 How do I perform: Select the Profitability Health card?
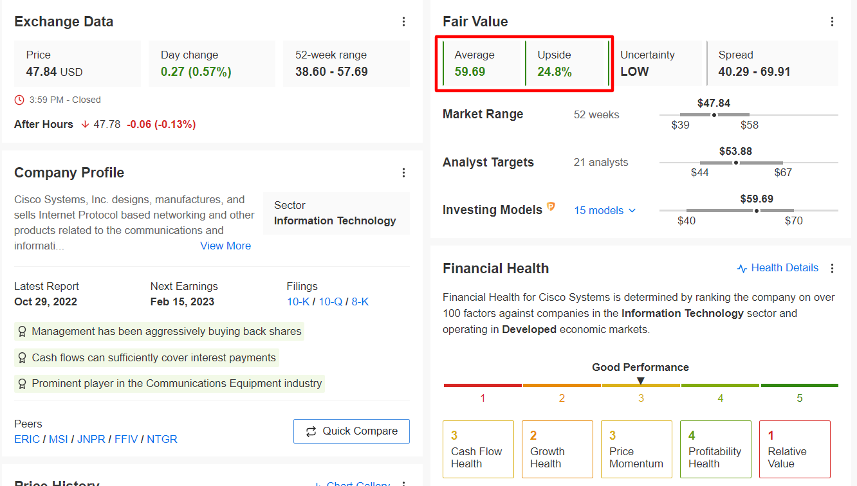click(x=715, y=449)
